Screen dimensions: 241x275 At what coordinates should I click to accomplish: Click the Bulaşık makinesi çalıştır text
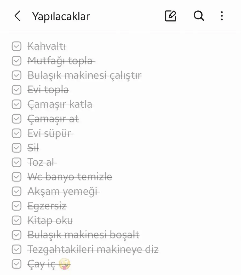[x=85, y=75]
